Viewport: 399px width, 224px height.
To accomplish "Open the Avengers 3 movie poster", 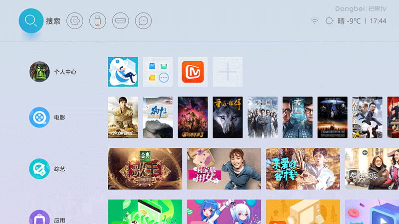I will [x=193, y=117].
